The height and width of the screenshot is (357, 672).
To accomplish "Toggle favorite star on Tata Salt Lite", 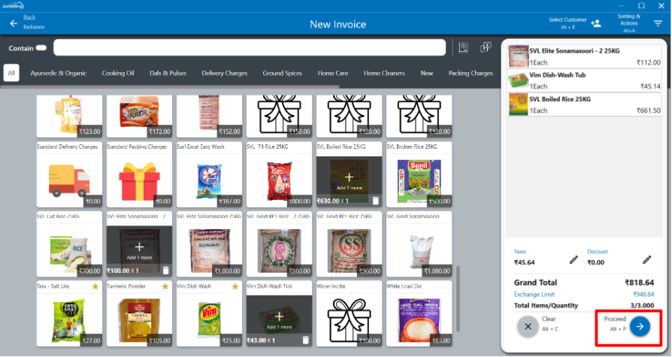I will pos(95,286).
